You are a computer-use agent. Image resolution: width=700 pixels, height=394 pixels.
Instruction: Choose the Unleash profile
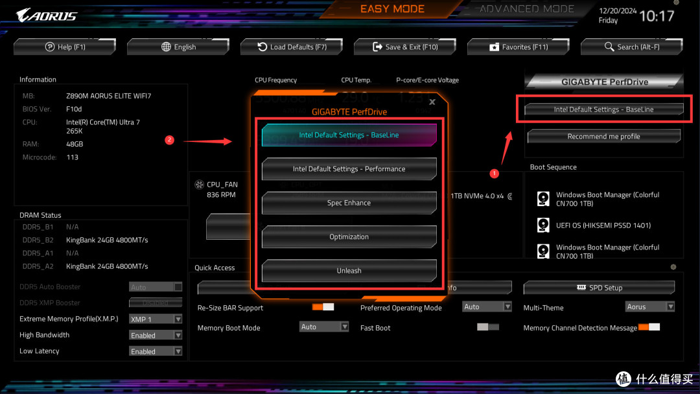(x=349, y=270)
